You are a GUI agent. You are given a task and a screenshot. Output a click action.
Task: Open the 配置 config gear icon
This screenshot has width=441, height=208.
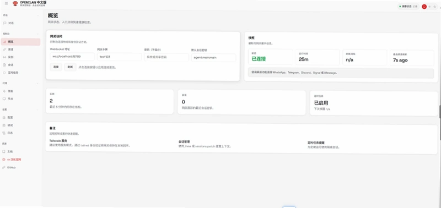point(4,117)
